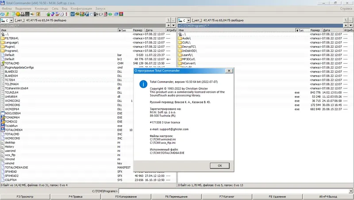Image resolution: width=354 pixels, height=200 pixels.
Task: Open the Выделение menu
Action: coord(23,8)
